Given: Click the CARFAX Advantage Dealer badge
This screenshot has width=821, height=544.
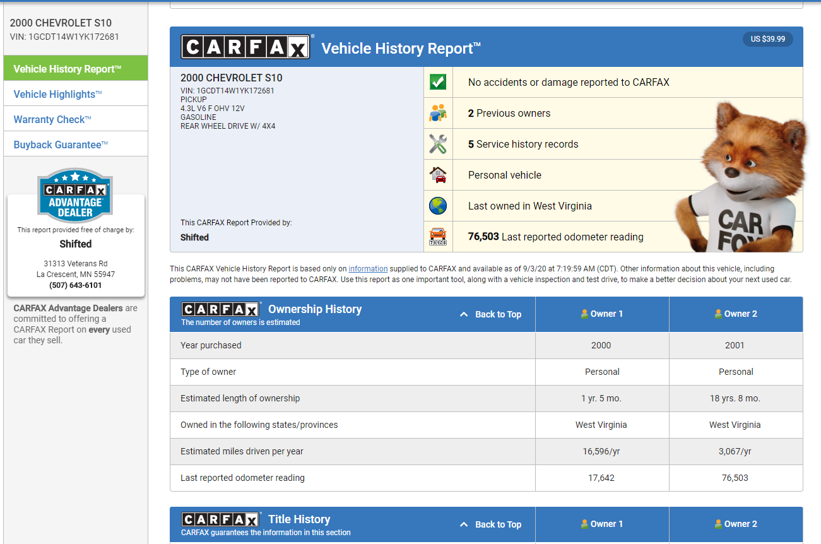Looking at the screenshot, I should (76, 196).
